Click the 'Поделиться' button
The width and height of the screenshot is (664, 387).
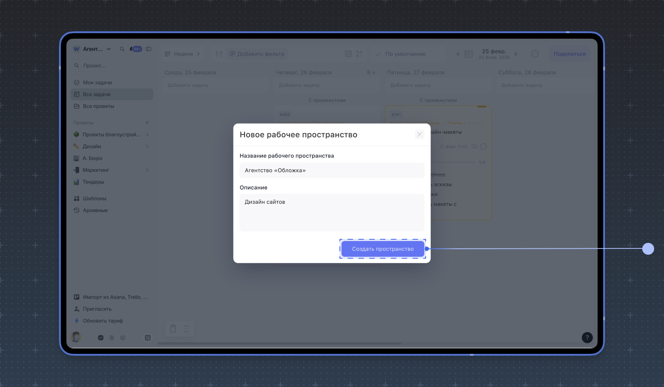click(x=569, y=54)
